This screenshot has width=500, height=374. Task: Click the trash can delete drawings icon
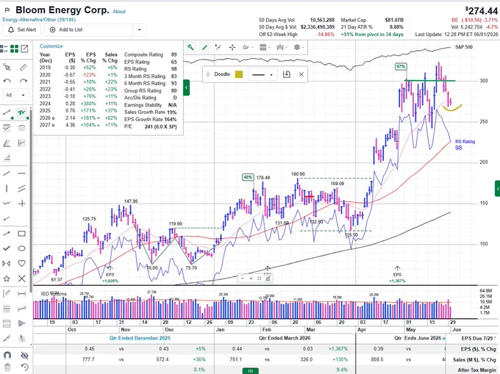coord(7,367)
